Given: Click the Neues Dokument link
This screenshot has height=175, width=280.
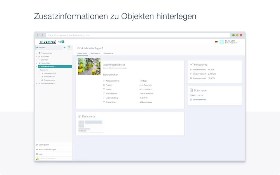Looking at the screenshot, I should [x=199, y=100].
